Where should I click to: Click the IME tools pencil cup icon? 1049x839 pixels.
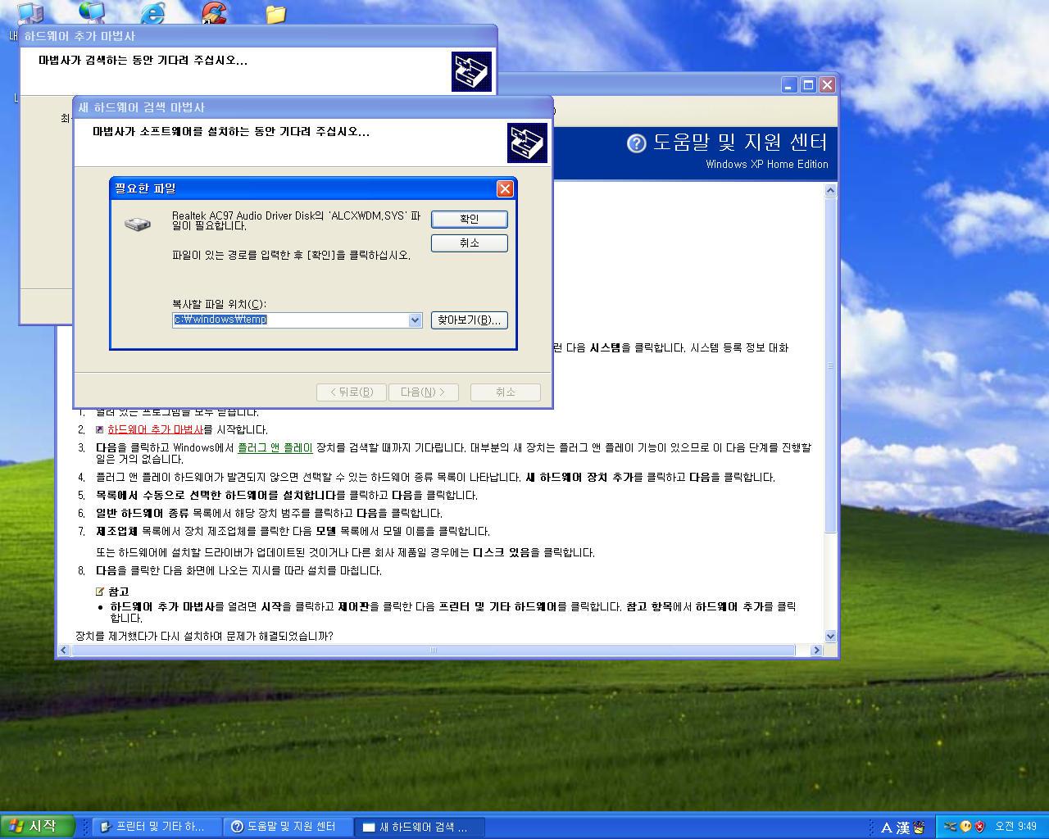point(920,828)
